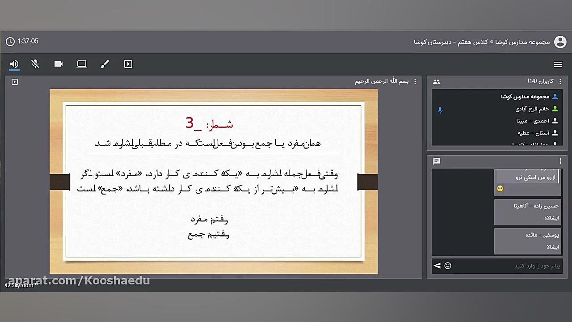Click the chat bubble icon on the chat panel
Screen dimensions: 572x322
437,161
